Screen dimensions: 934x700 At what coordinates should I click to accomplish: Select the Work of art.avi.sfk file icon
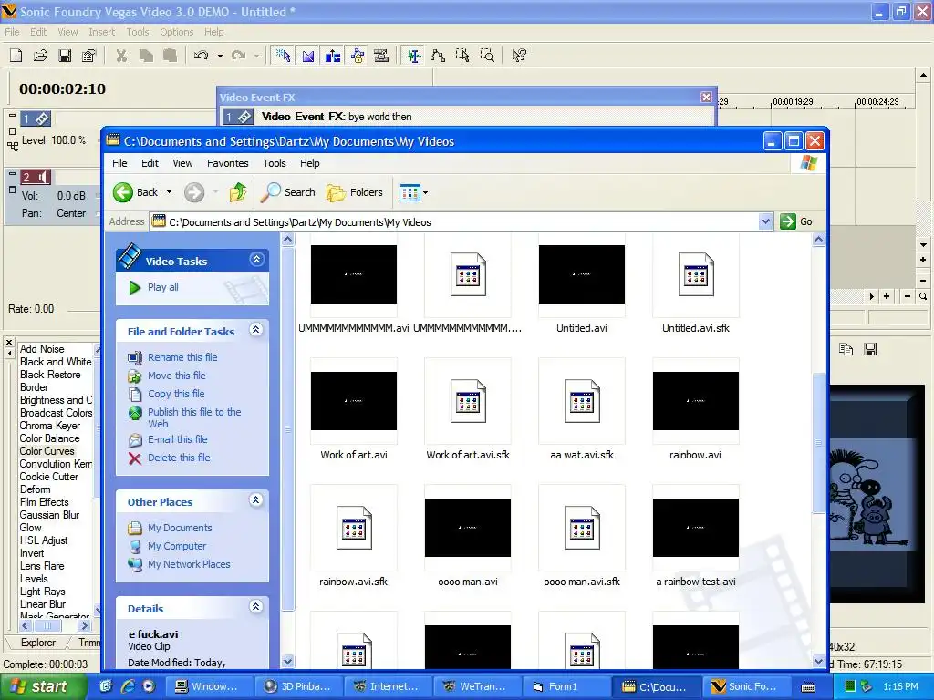[x=468, y=401]
